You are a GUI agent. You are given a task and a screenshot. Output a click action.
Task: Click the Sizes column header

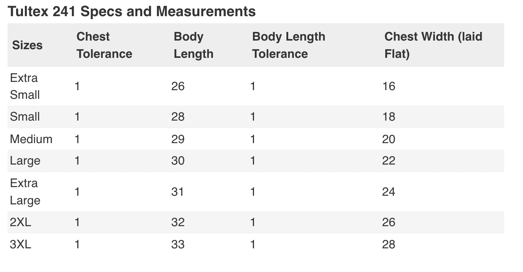click(27, 45)
